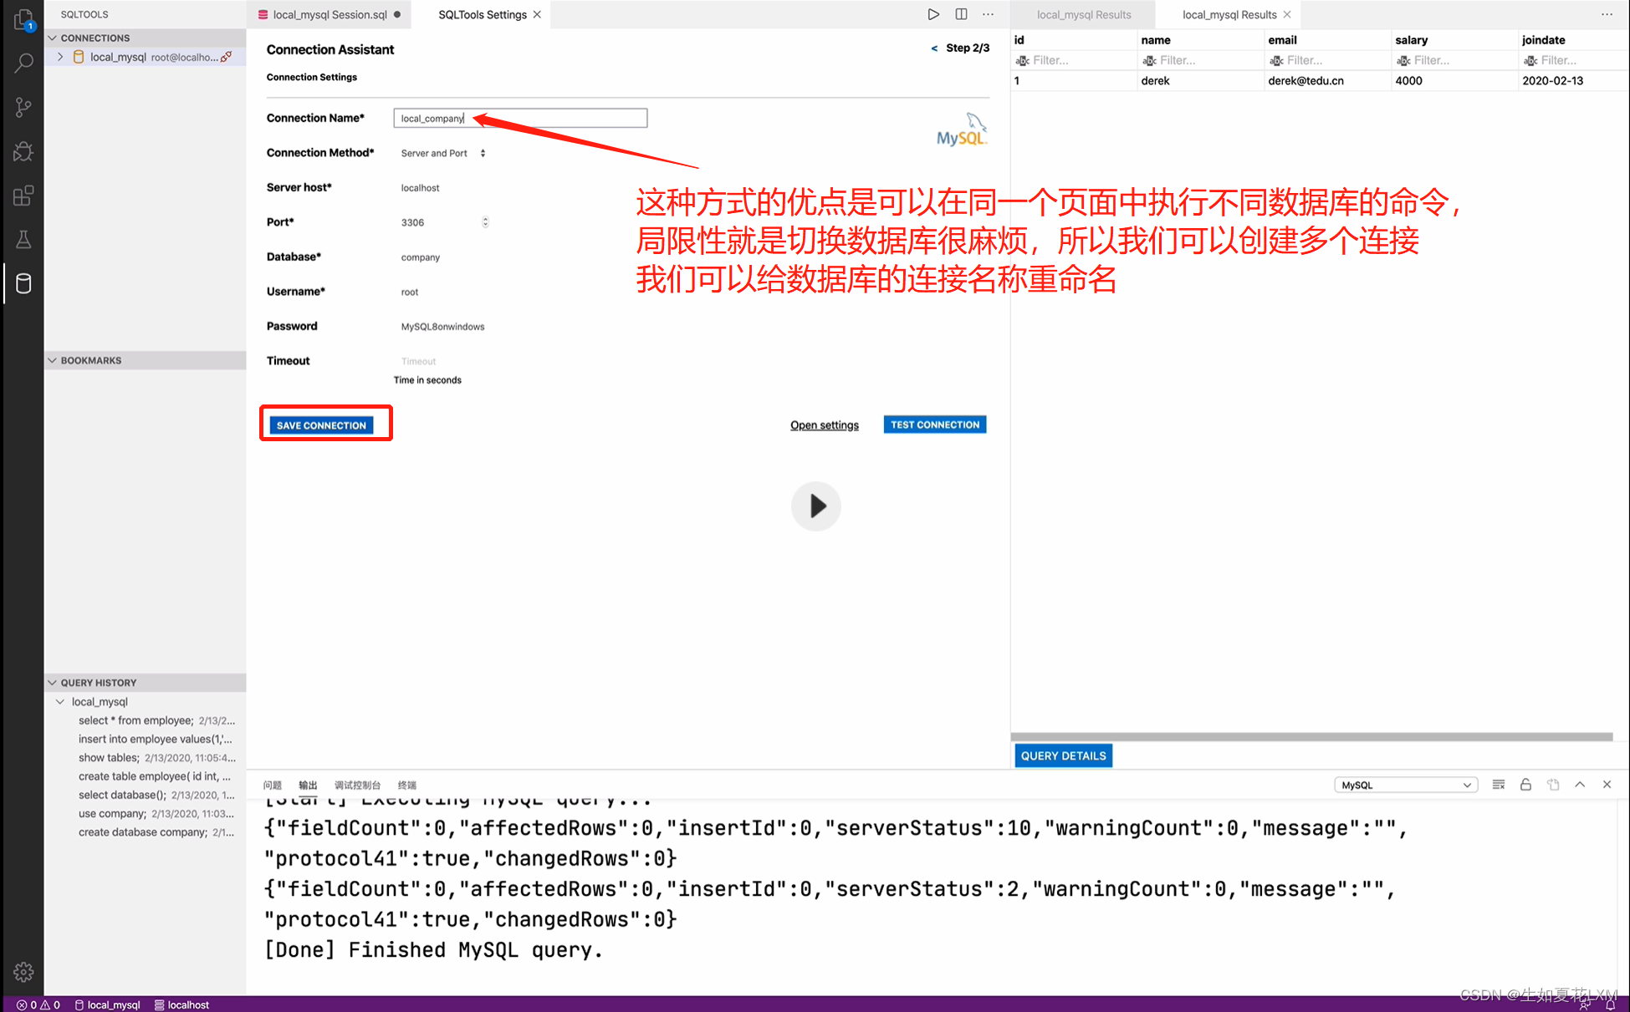This screenshot has width=1630, height=1012.
Task: Click the salary column filter box
Action: 1454,60
